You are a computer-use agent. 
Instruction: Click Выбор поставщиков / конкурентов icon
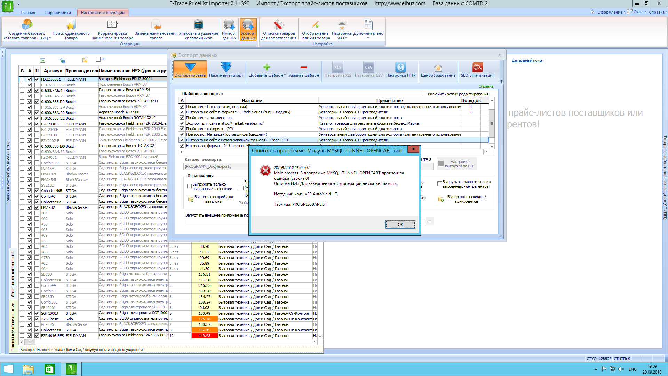[441, 199]
